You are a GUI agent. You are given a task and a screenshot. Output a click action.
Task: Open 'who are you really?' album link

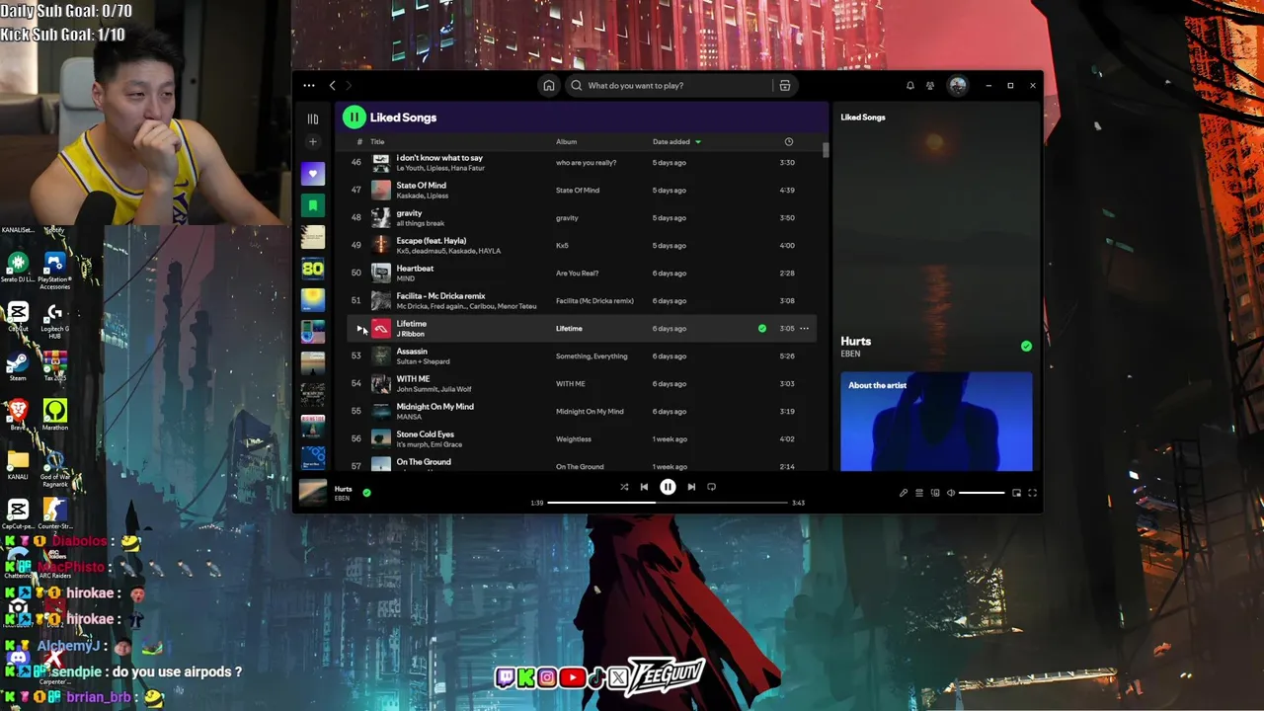coord(586,162)
